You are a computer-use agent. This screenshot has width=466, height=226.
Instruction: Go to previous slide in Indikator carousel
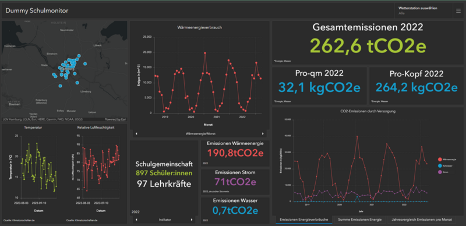pyautogui.click(x=136, y=220)
